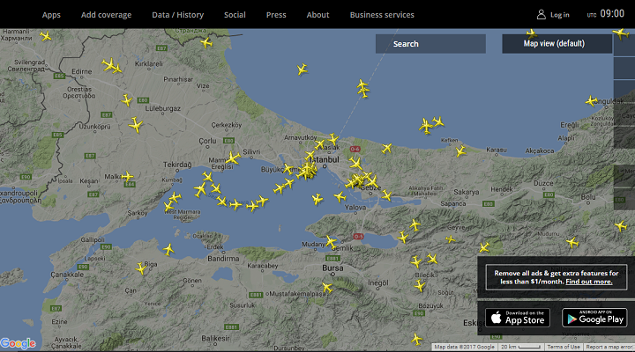Select the plane near Kefken coast
This screenshot has width=635, height=352.
[x=460, y=151]
